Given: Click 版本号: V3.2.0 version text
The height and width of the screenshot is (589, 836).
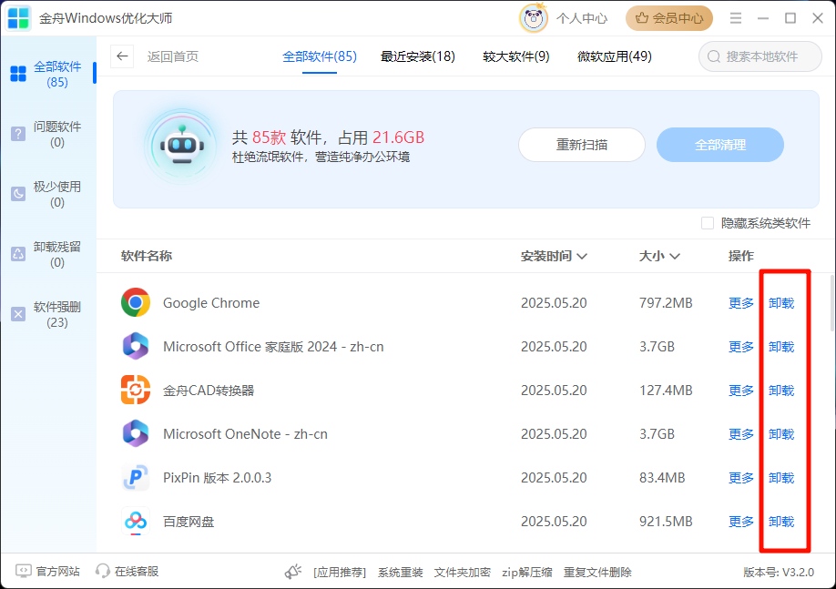Looking at the screenshot, I should point(779,572).
